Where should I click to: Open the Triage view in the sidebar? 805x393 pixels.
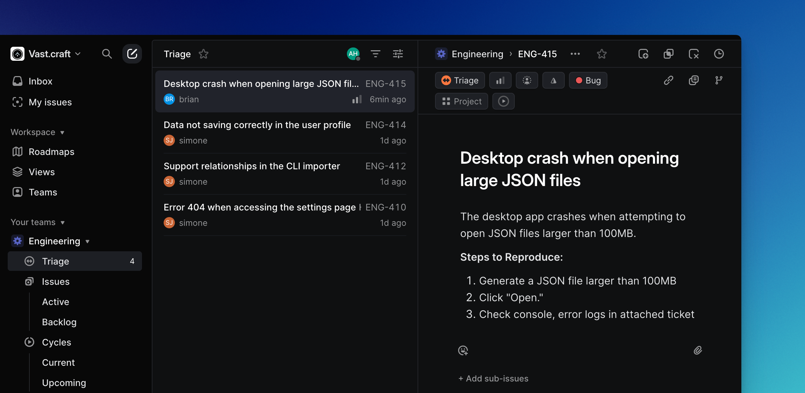(x=56, y=261)
